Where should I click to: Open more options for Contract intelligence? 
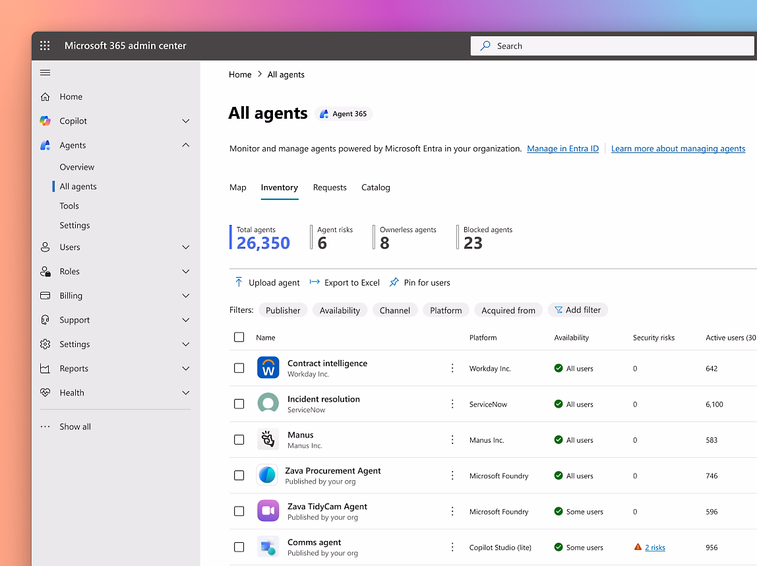pos(452,368)
